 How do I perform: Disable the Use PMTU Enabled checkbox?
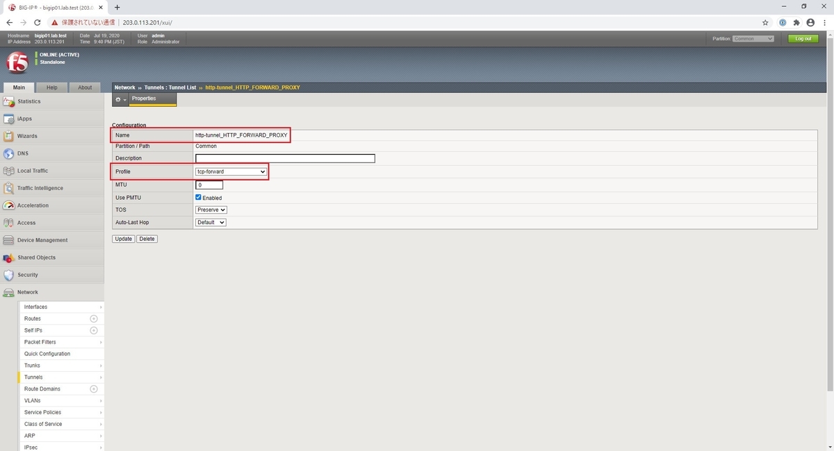pyautogui.click(x=198, y=197)
